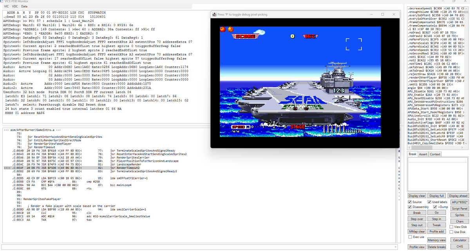Open the VDC menu
The width and height of the screenshot is (470, 251).
click(15, 6)
